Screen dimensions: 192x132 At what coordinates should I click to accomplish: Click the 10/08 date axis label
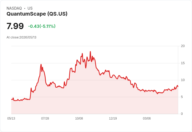click(x=79, y=118)
